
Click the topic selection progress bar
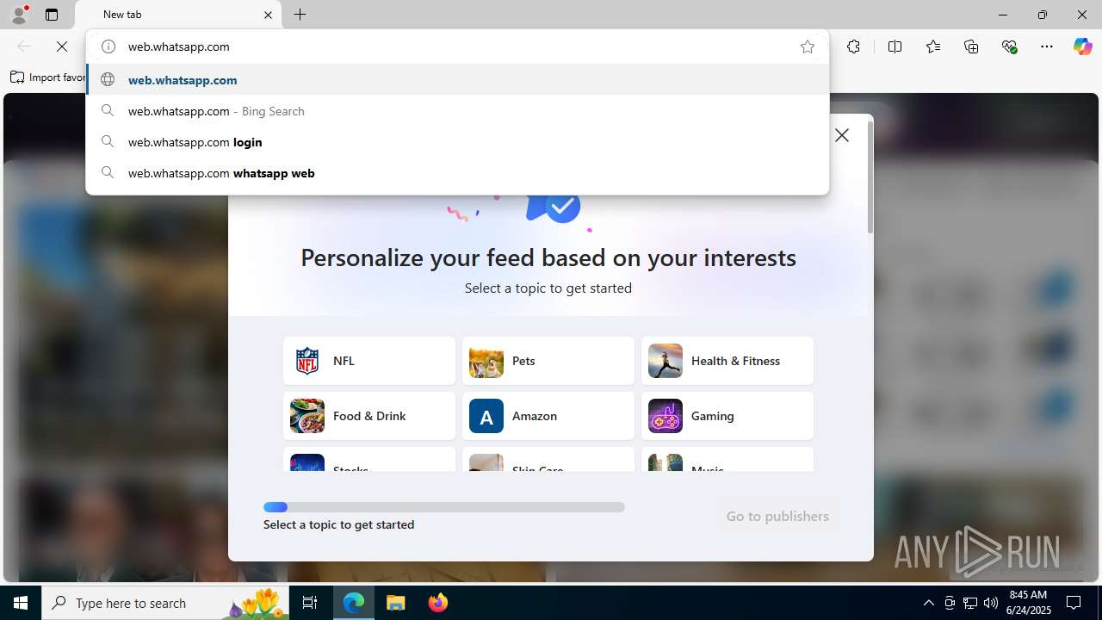tap(444, 507)
